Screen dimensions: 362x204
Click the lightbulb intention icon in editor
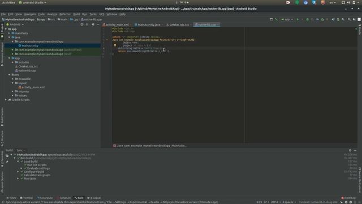tap(115, 45)
